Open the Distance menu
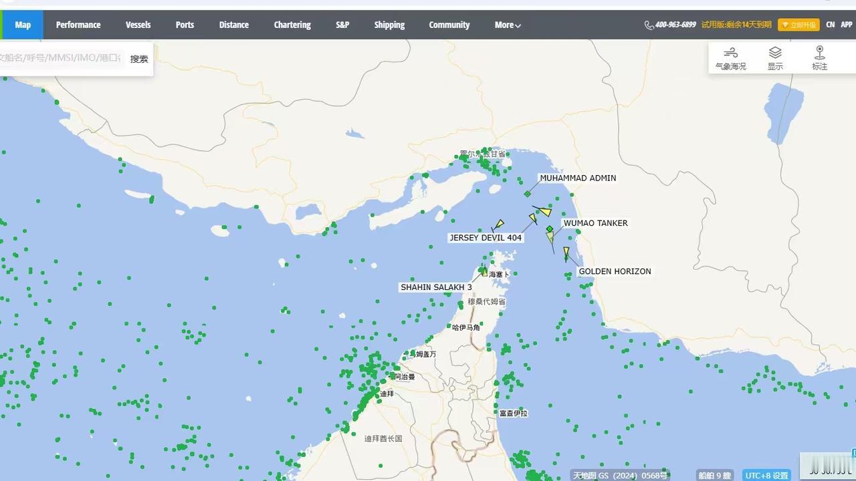 tap(234, 25)
